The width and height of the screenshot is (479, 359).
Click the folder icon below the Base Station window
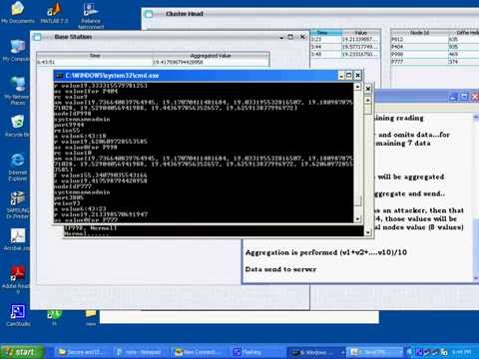pos(91,317)
